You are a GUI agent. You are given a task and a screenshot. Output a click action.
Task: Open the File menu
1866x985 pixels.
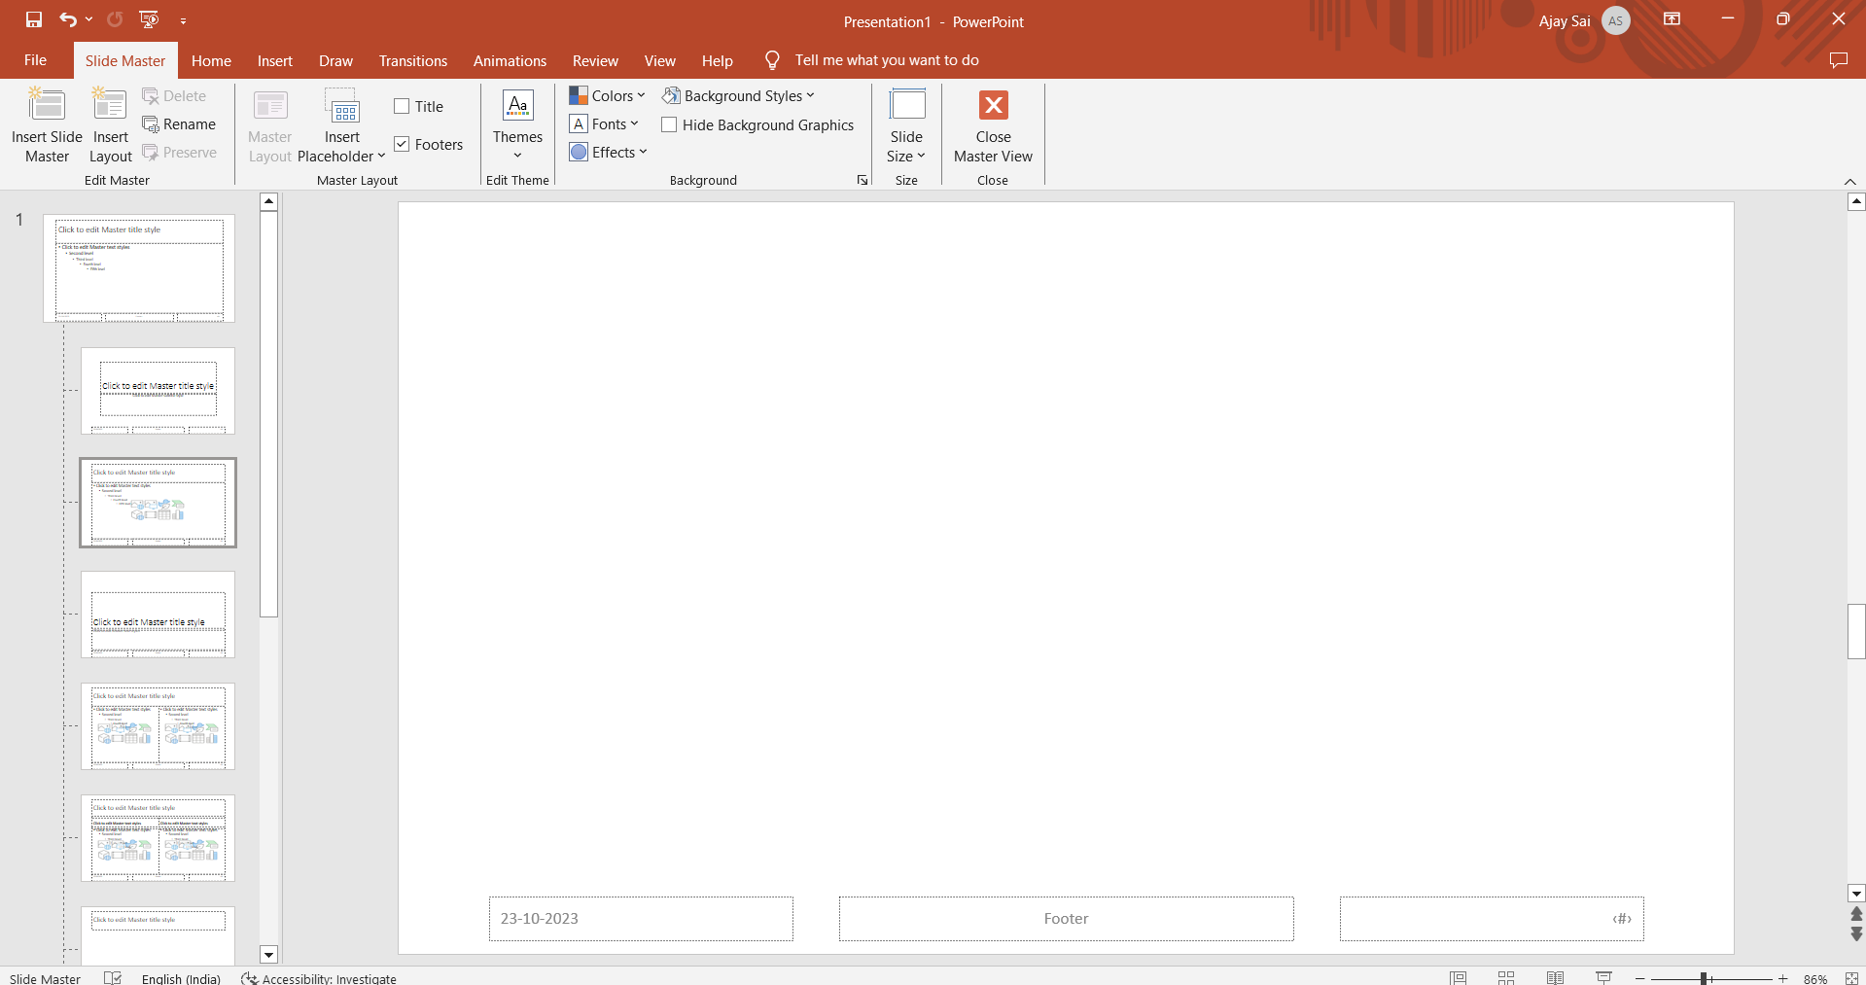click(x=35, y=60)
